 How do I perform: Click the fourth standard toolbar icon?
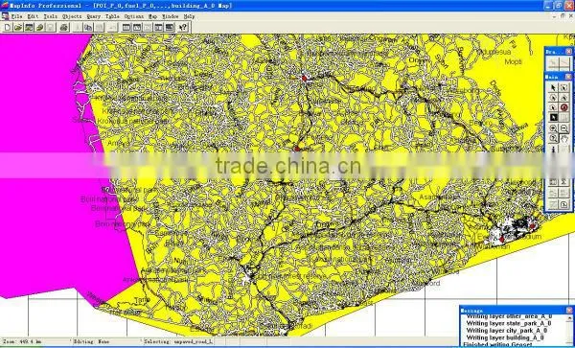(x=39, y=27)
